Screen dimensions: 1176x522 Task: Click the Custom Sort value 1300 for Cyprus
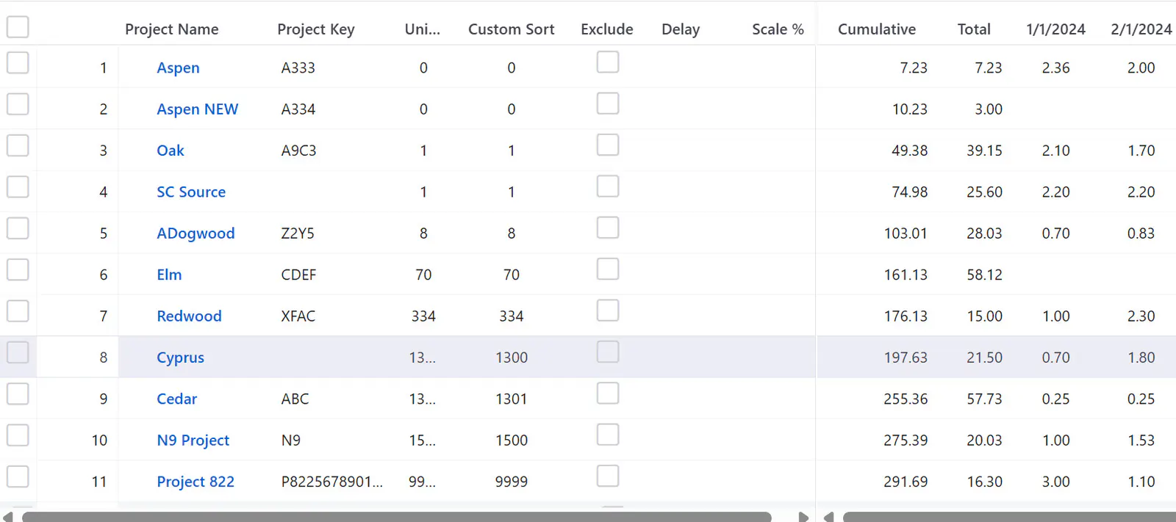coord(512,358)
